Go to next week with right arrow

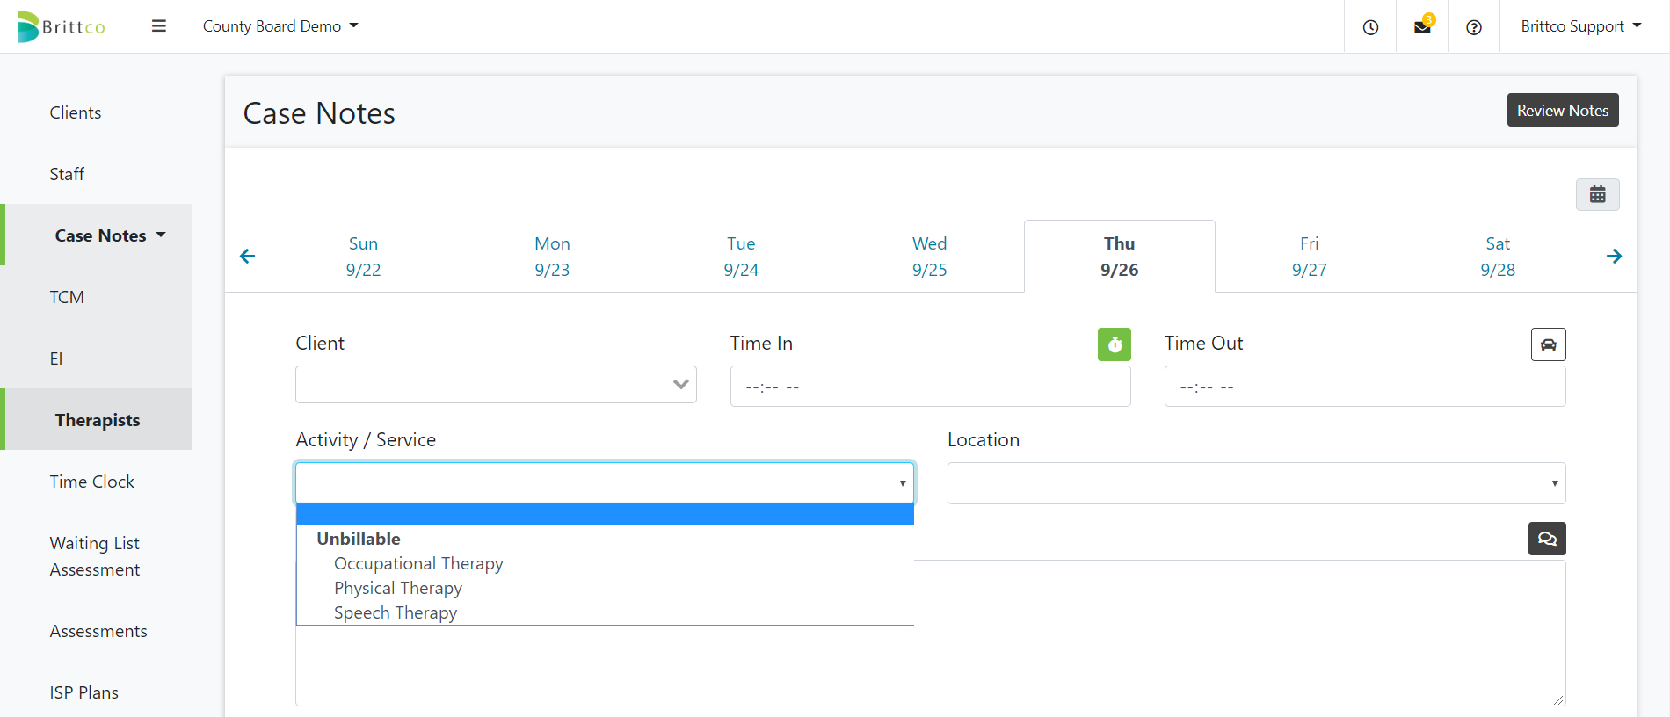coord(1614,256)
